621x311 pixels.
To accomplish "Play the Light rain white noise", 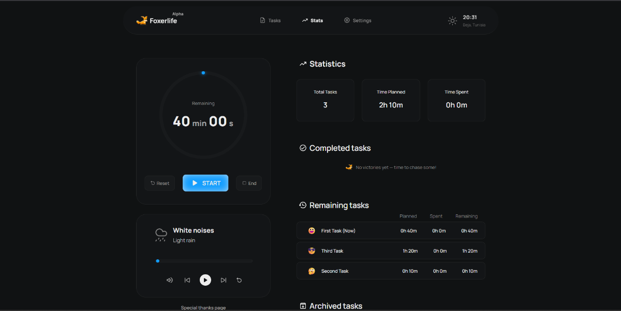I will click(205, 280).
